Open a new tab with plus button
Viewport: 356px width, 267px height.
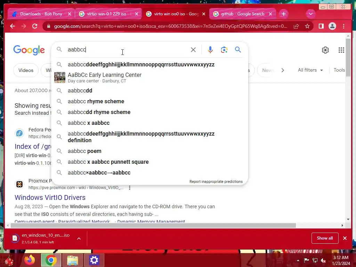tap(284, 14)
